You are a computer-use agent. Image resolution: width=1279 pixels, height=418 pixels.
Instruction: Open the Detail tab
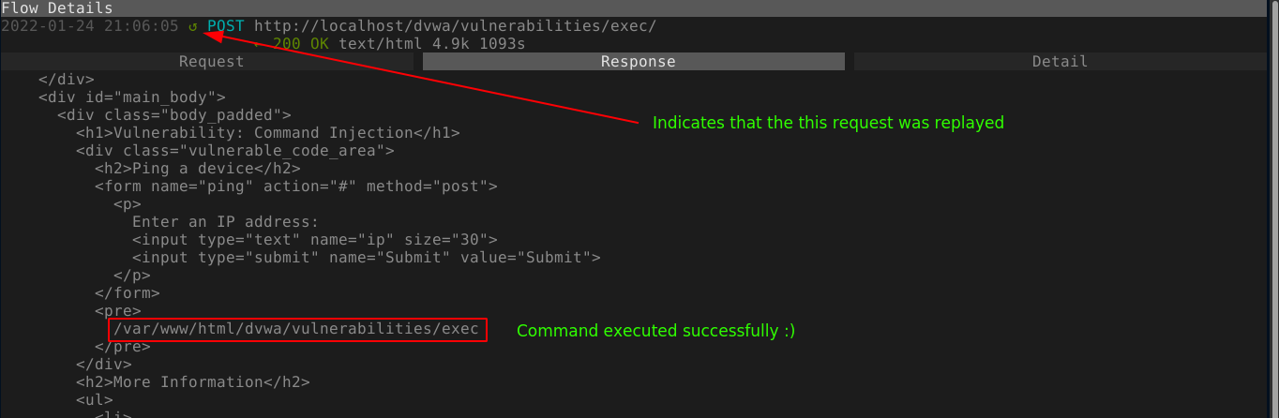1060,62
